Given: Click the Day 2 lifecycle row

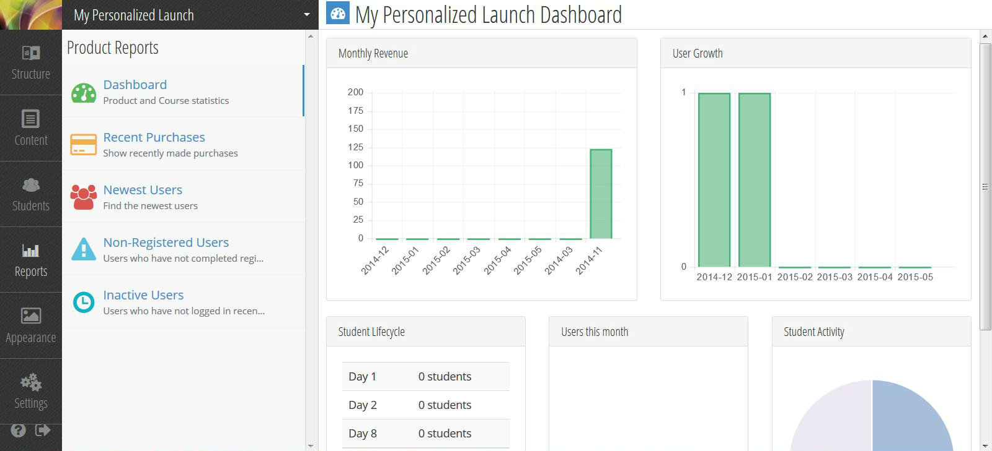Looking at the screenshot, I should (x=426, y=405).
